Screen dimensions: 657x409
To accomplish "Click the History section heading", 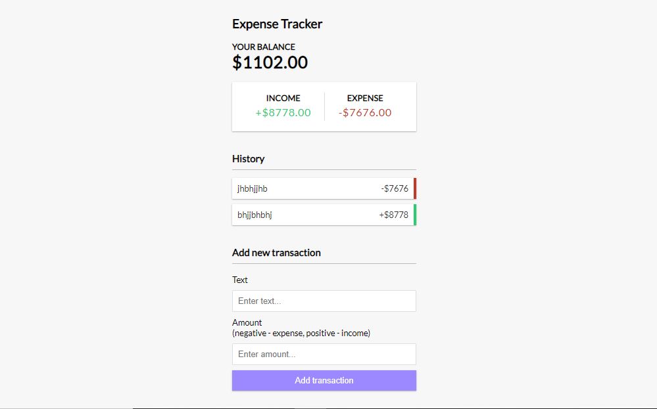I will [x=248, y=159].
